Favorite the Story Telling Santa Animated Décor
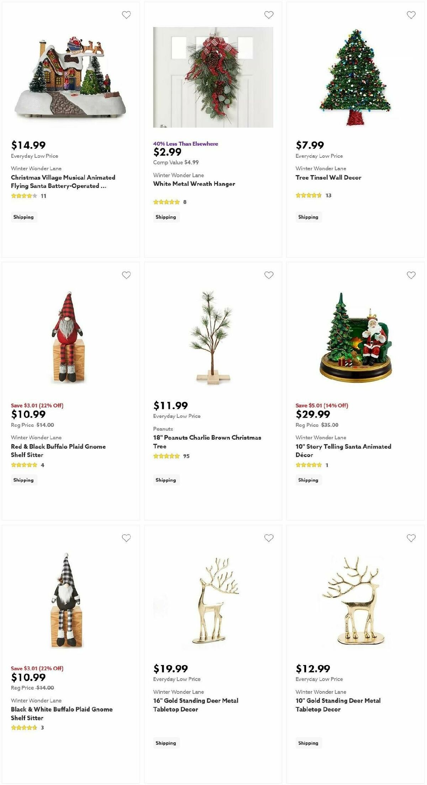The width and height of the screenshot is (427, 785). [x=411, y=275]
